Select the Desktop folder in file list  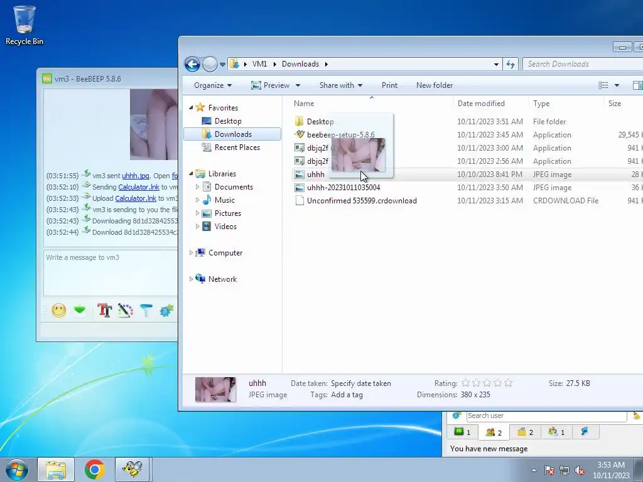coord(320,122)
